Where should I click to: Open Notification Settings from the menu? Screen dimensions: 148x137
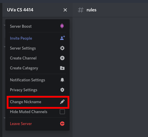point(37,80)
